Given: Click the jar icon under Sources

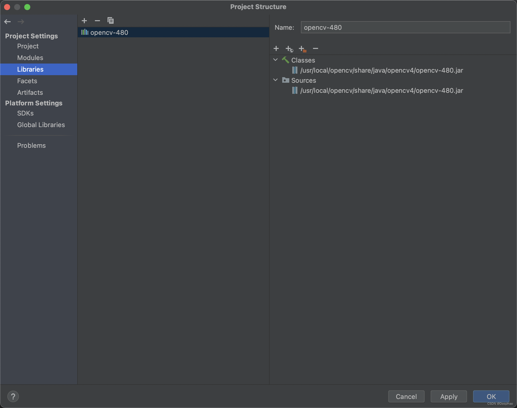Looking at the screenshot, I should tap(295, 90).
